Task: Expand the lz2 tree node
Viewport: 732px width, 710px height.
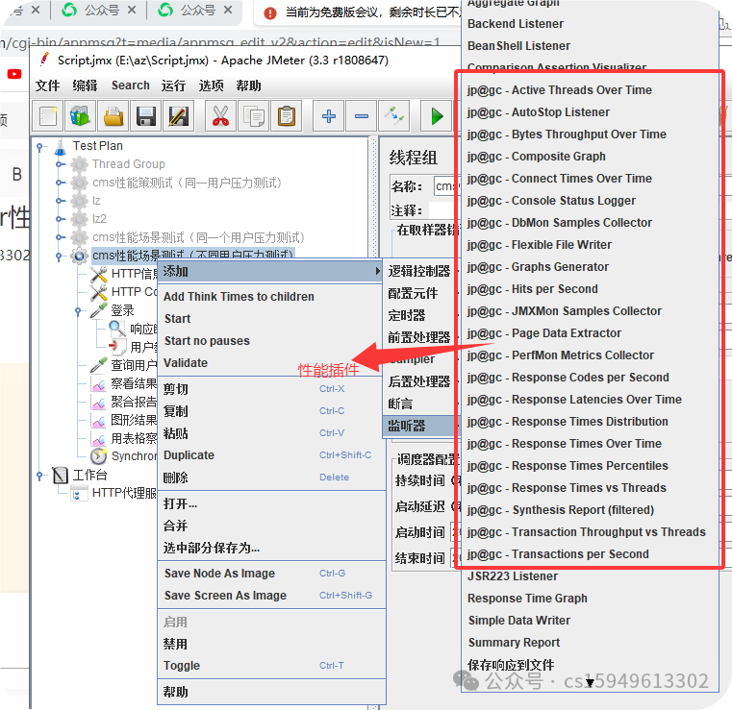Action: point(60,219)
